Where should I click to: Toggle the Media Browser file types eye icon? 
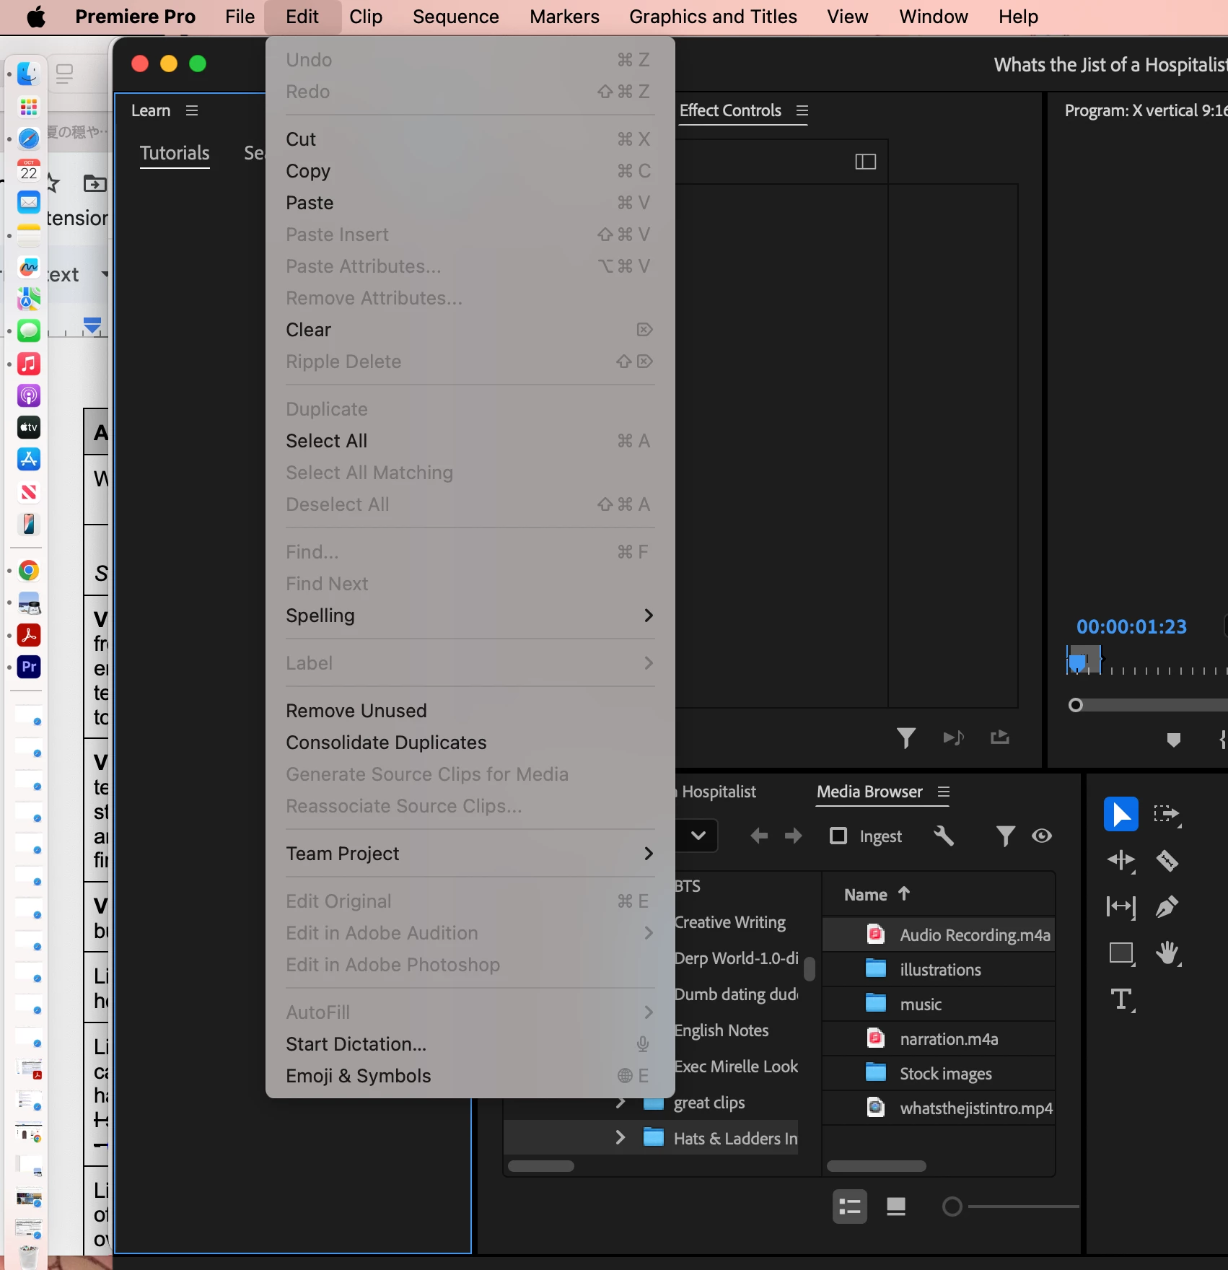[1042, 836]
